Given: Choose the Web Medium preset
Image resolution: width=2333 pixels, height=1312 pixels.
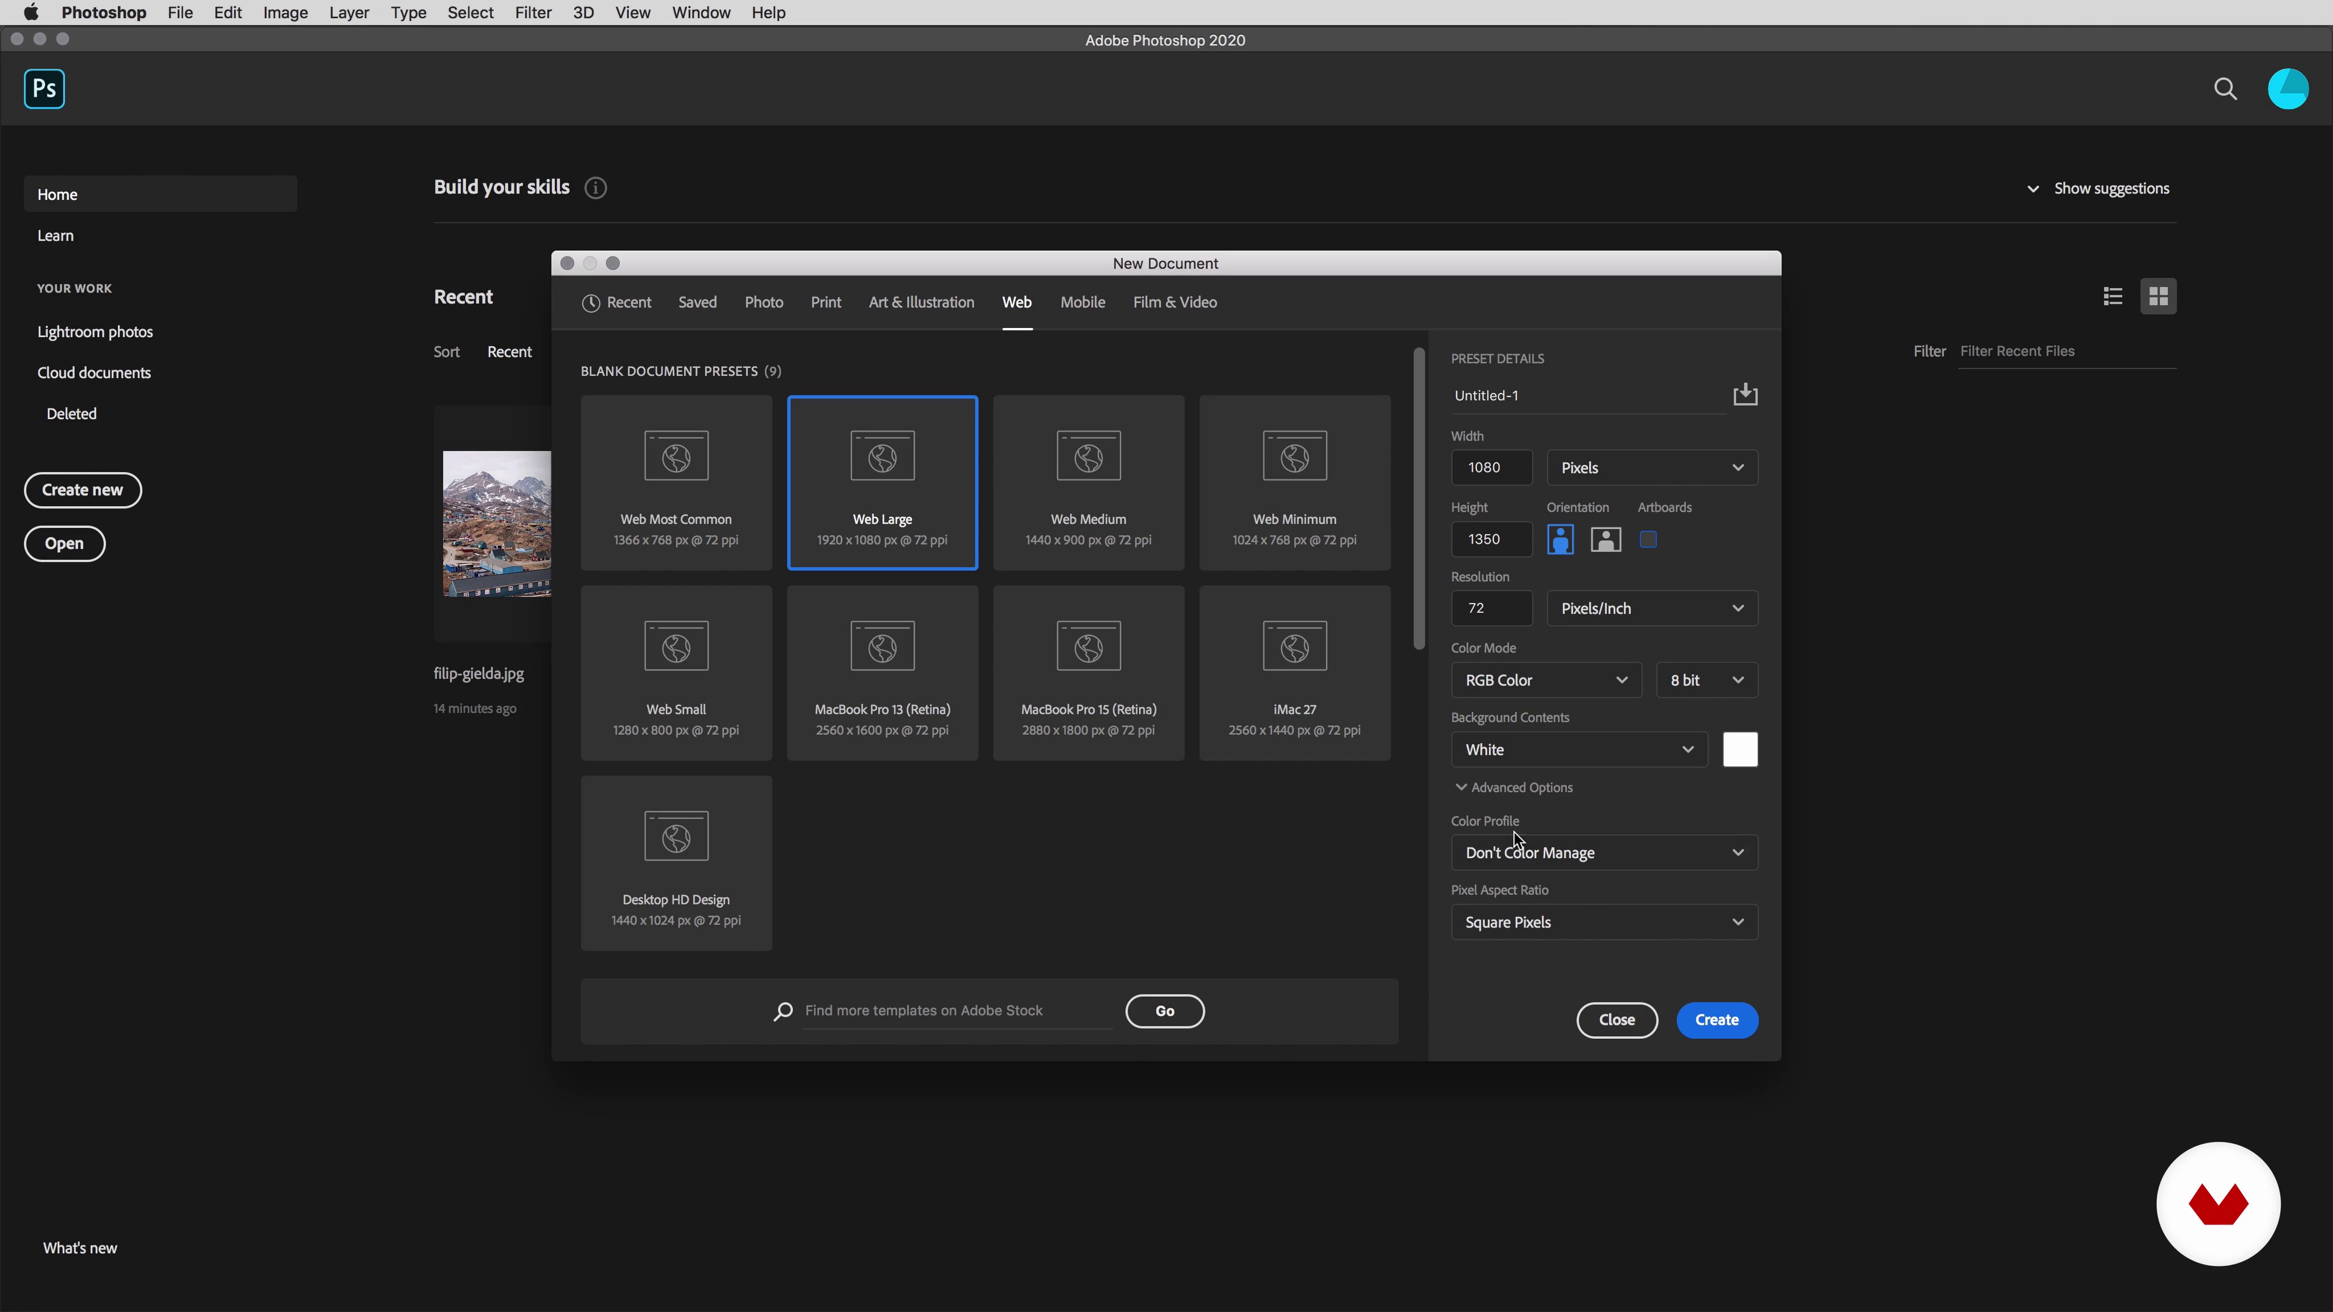Looking at the screenshot, I should [1089, 483].
